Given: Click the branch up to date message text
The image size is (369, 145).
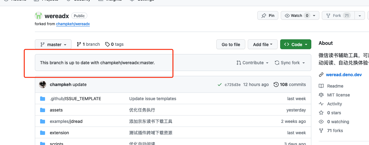Looking at the screenshot, I should pyautogui.click(x=97, y=63).
